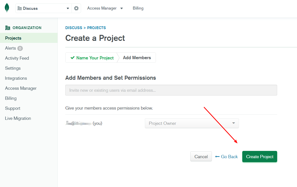This screenshot has height=187, width=297.
Task: Open the Project Owner permissions dropdown
Action: [192, 123]
